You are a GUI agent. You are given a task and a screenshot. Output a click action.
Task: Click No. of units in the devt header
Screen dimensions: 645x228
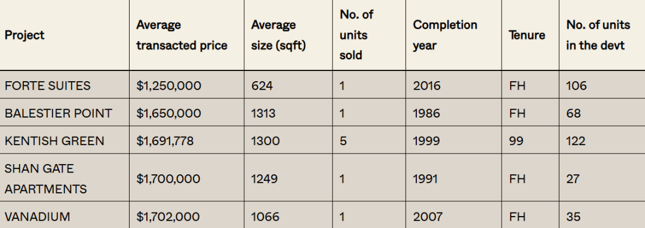click(598, 35)
